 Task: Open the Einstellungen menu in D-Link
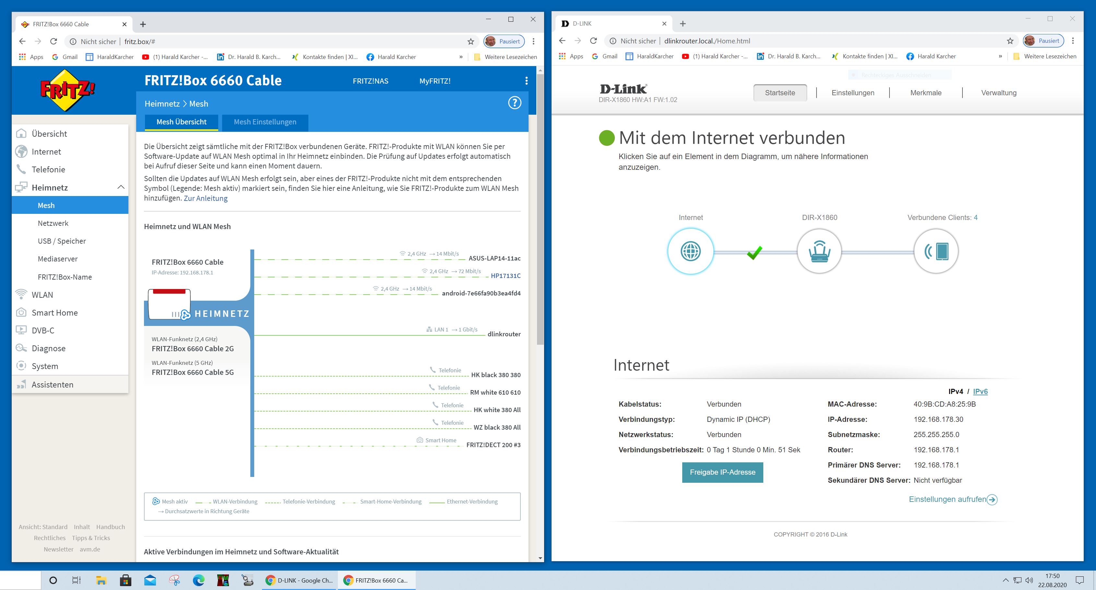point(852,93)
